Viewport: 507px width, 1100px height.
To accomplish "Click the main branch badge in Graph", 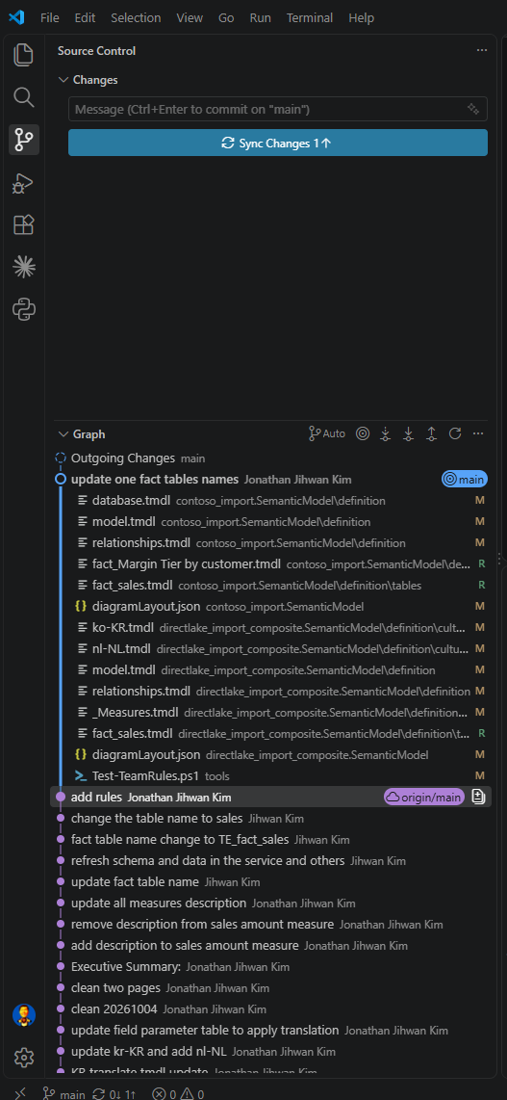I will point(465,479).
